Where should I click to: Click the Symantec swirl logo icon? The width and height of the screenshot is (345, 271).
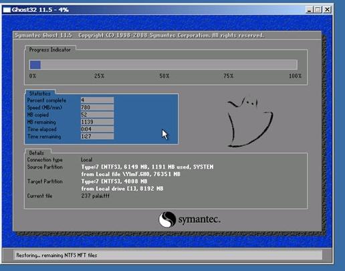(x=167, y=219)
